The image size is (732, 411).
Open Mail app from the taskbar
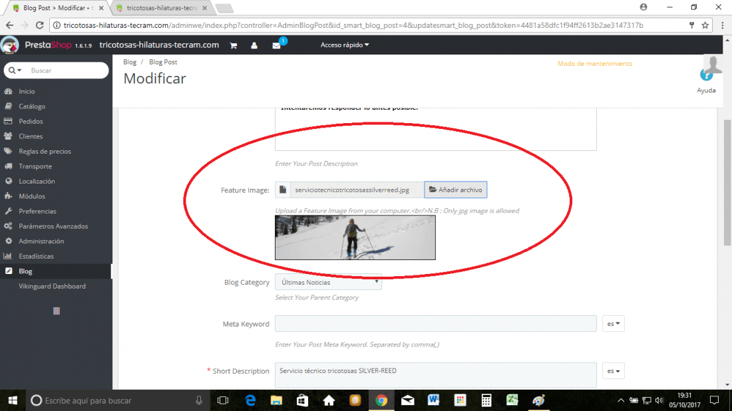pos(407,400)
